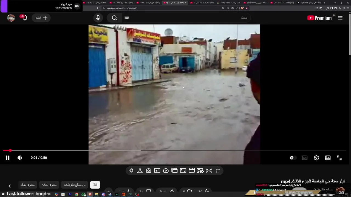Open Microsoft Store from the taskbar
Viewport: 351px width, 197px height.
(x=63, y=194)
